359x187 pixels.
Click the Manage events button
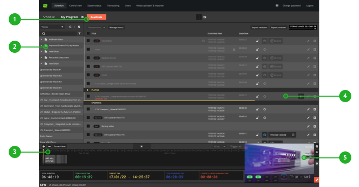click(x=116, y=27)
